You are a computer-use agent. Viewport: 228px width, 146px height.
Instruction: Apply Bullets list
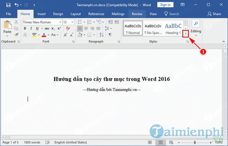coord(80,22)
